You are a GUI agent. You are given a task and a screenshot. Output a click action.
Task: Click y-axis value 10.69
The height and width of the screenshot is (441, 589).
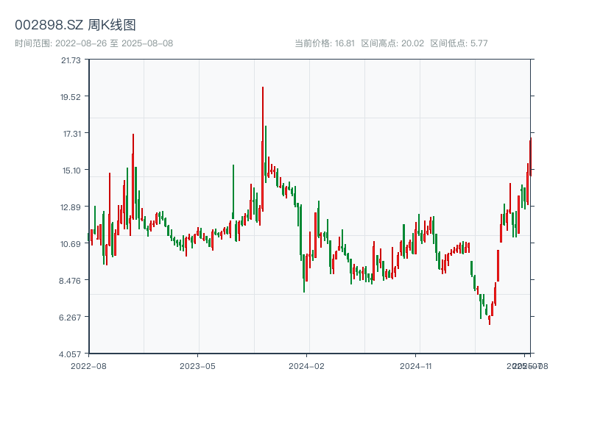coord(71,244)
